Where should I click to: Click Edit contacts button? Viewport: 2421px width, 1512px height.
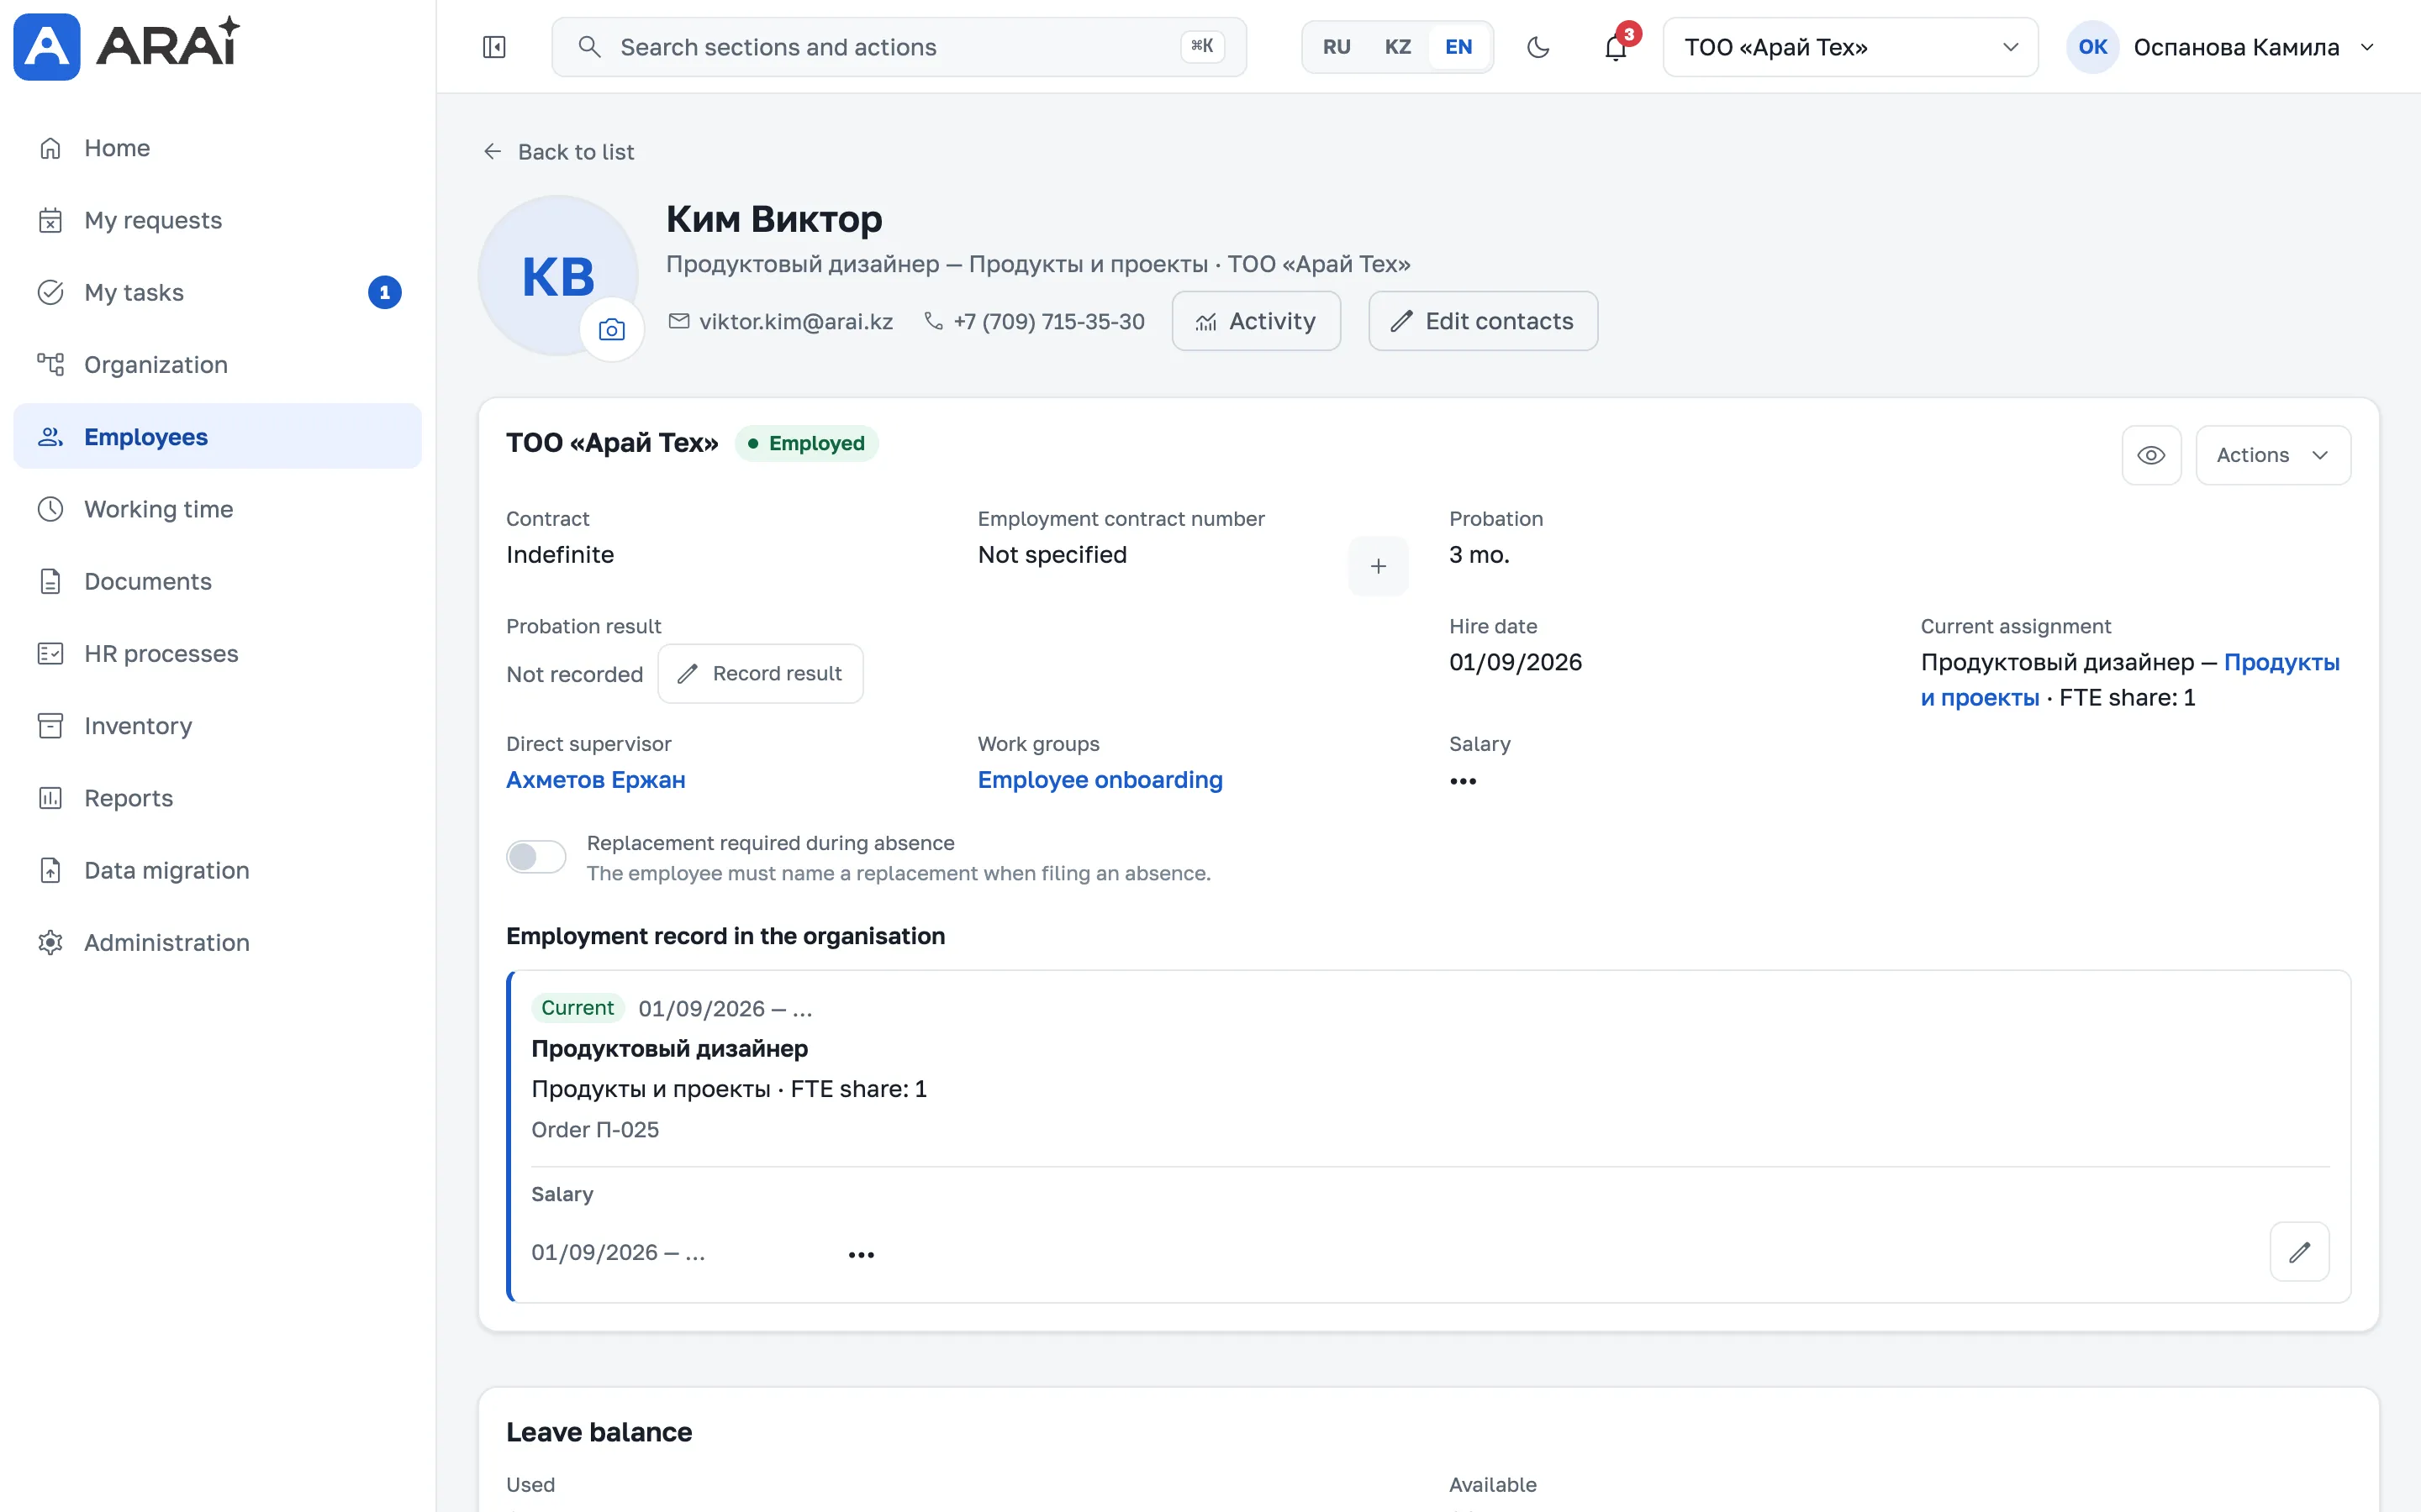pyautogui.click(x=1483, y=321)
